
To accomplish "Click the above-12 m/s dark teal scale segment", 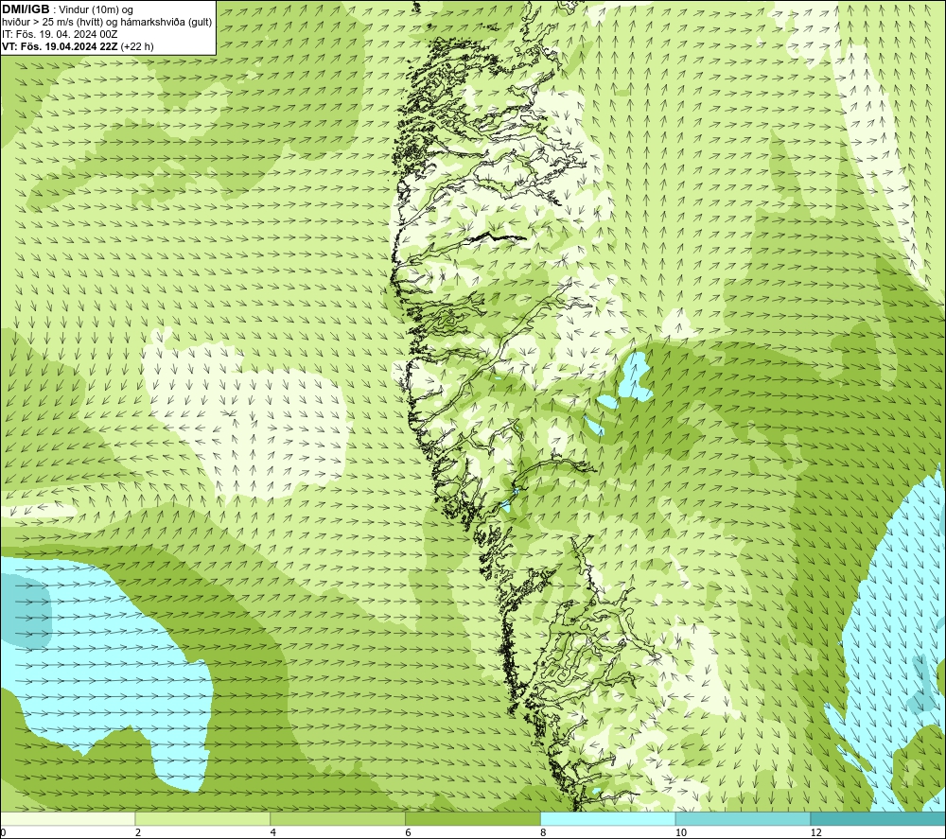I will [x=879, y=818].
